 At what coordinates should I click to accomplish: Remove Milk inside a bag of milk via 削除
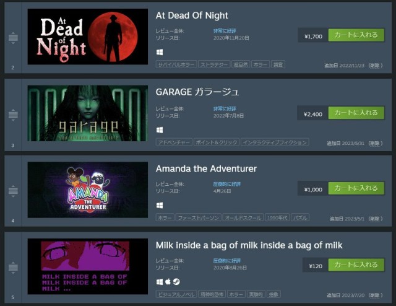pos(376,295)
